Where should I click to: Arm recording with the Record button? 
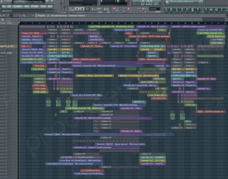[88, 9]
